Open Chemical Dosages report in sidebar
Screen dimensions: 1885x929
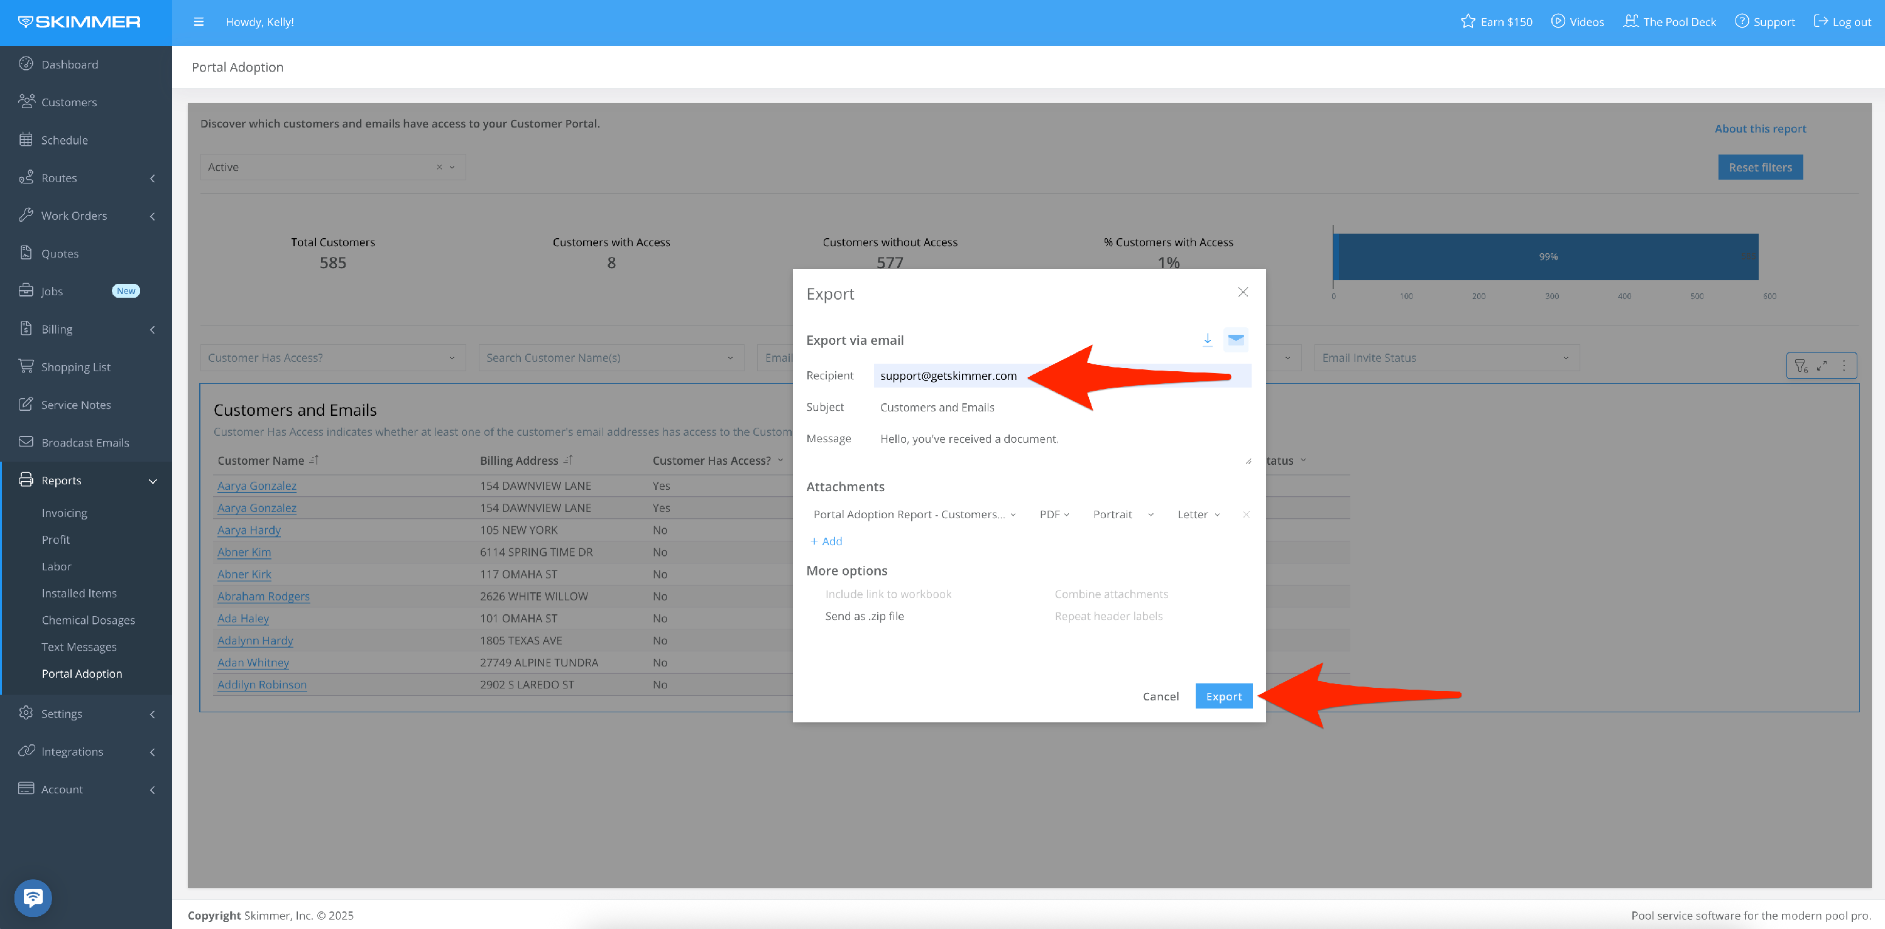coord(88,621)
